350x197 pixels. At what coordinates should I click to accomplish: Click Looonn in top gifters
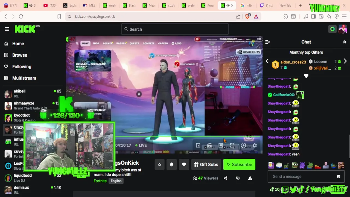[x=320, y=62]
